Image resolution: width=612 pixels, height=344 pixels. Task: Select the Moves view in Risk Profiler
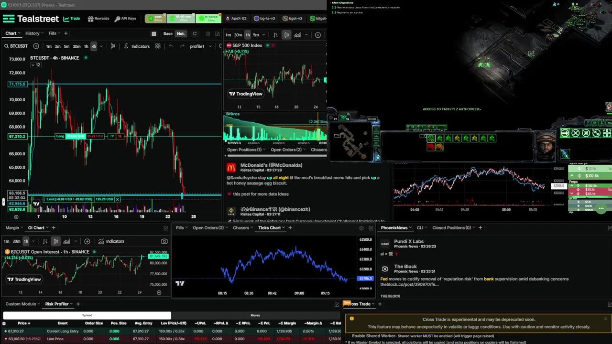click(x=255, y=315)
